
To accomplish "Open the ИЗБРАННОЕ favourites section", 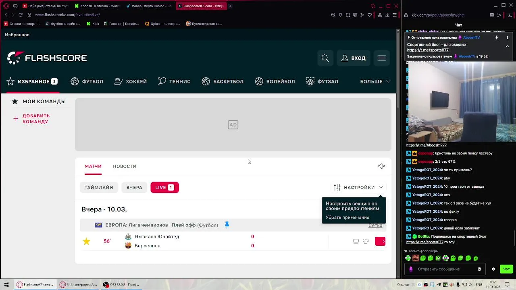I will click(32, 81).
